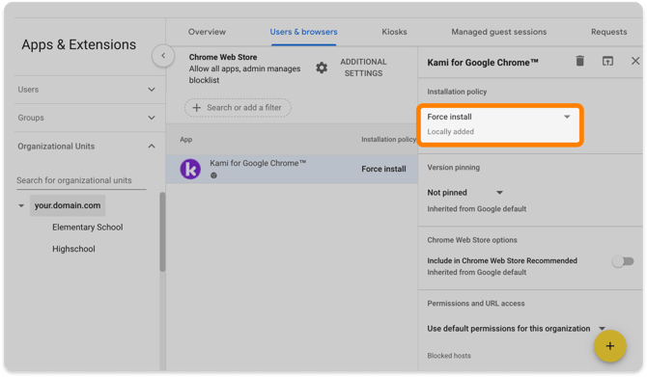Open Kami details in new window icon
The image size is (647, 377).
(x=607, y=61)
